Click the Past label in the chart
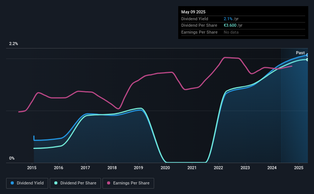The height and width of the screenshot is (194, 314). coord(300,53)
